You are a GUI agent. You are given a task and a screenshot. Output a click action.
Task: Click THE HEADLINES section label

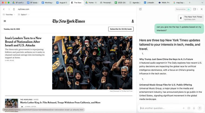26,100
